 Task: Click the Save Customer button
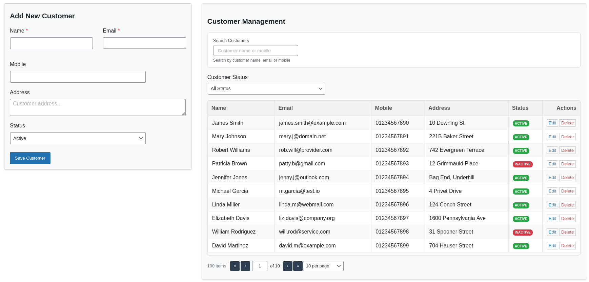30,158
